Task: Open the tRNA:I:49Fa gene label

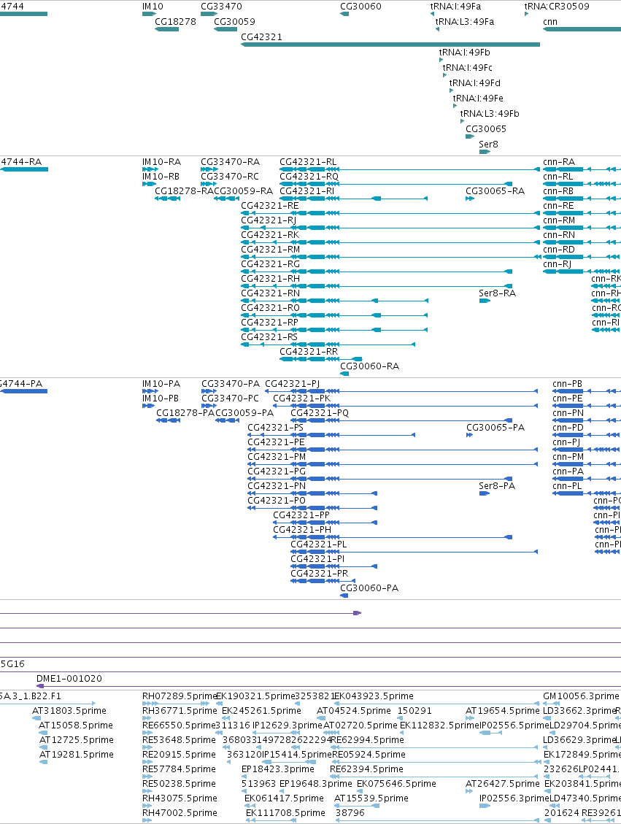Action: (x=455, y=7)
